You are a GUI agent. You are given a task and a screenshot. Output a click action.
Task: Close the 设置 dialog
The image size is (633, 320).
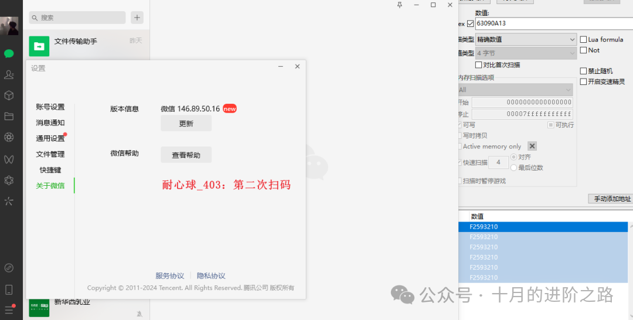pyautogui.click(x=297, y=66)
